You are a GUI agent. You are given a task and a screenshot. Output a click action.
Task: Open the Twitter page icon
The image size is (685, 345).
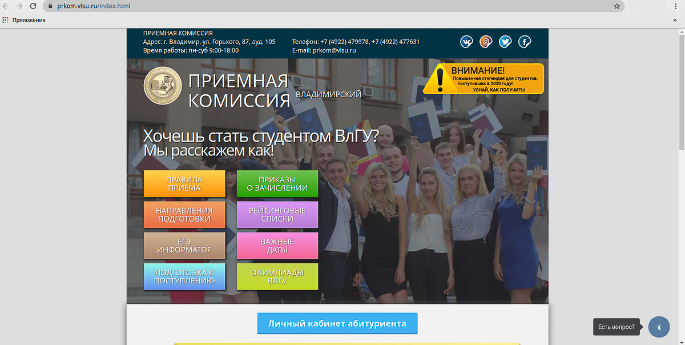(505, 41)
